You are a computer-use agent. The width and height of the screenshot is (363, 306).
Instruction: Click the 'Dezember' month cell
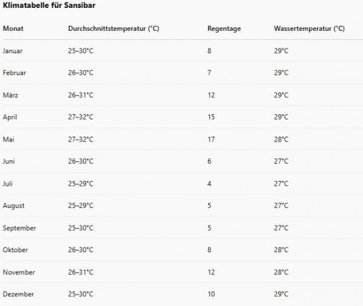[x=18, y=294]
